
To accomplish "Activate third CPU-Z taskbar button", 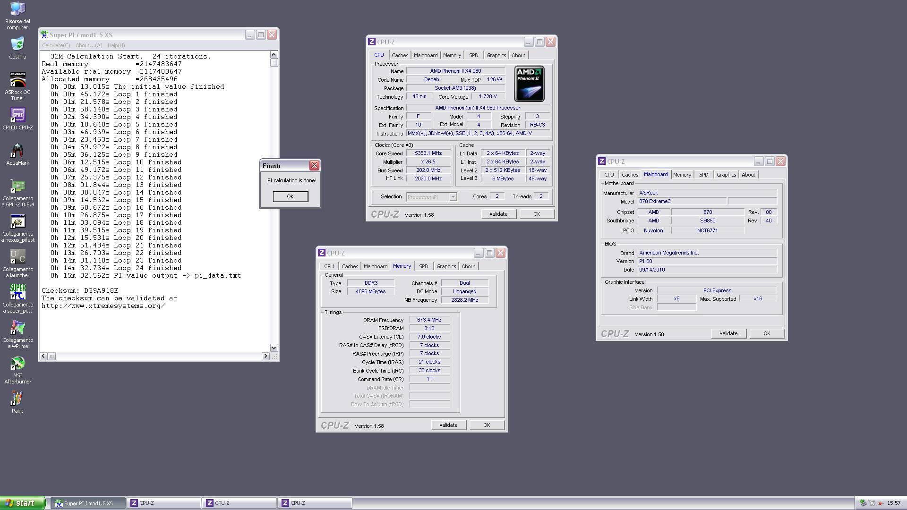I will (x=315, y=503).
